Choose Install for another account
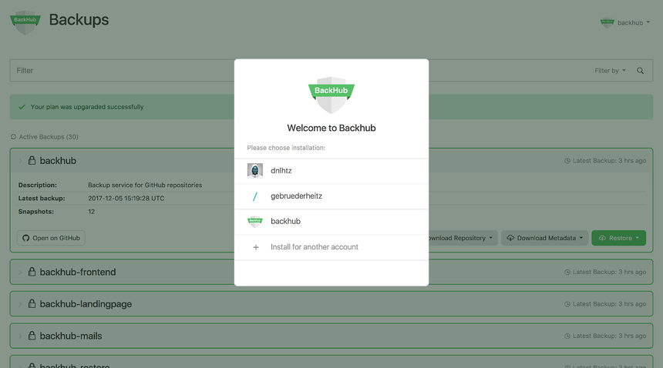Image resolution: width=663 pixels, height=368 pixels. tap(331, 247)
